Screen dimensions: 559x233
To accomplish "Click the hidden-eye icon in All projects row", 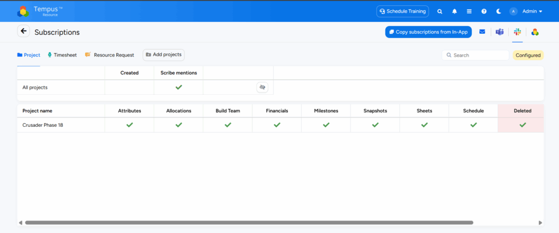I will pyautogui.click(x=262, y=87).
